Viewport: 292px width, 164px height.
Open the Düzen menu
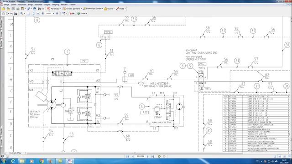[x=13, y=5]
